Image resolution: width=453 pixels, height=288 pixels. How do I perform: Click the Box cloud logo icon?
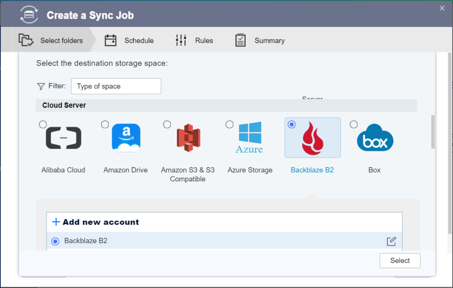point(375,138)
